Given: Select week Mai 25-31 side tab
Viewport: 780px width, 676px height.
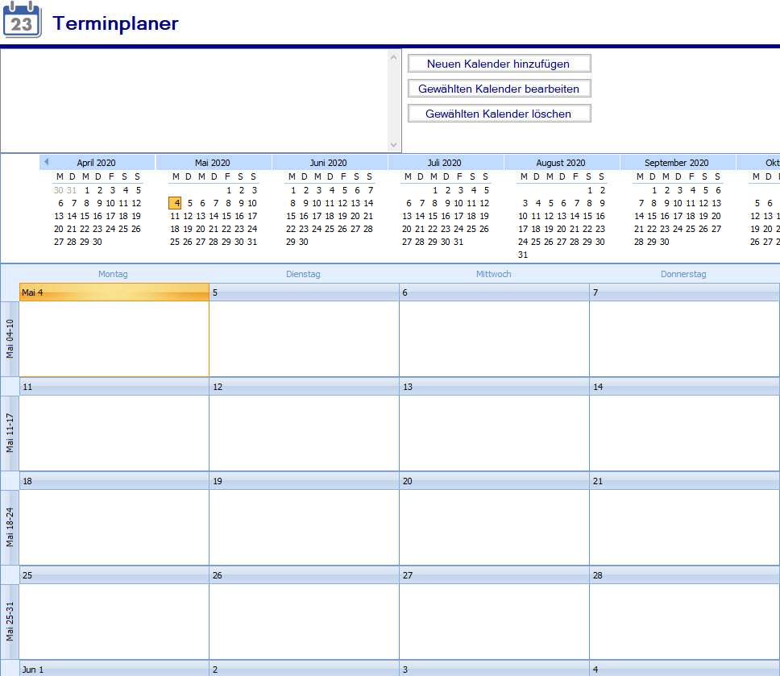Looking at the screenshot, I should point(10,622).
